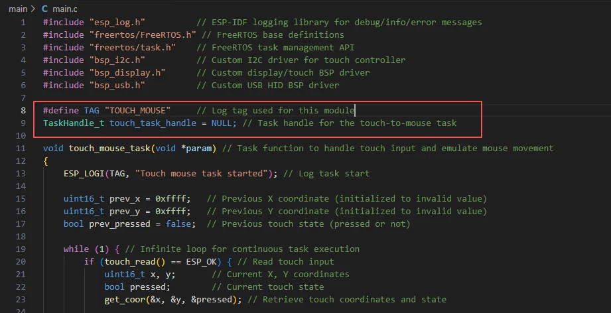Screen dimensions: 611x313
Task: Open the main folder breadcrumb
Action: (18, 9)
